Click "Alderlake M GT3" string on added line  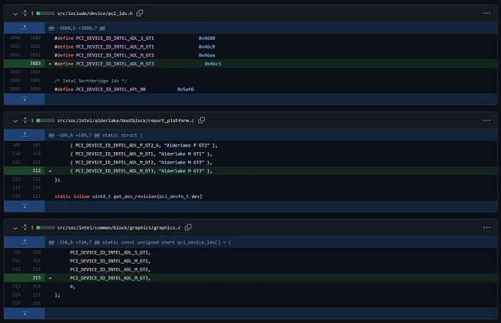181,172
